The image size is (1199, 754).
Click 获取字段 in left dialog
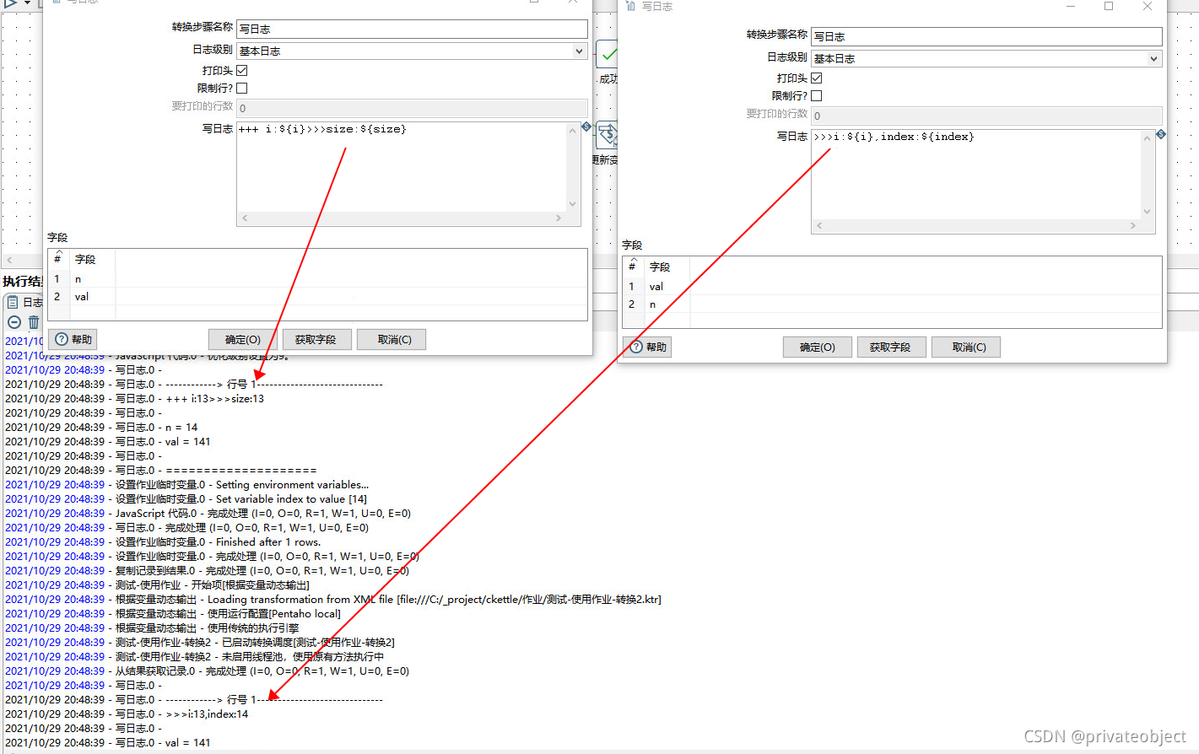pyautogui.click(x=316, y=340)
